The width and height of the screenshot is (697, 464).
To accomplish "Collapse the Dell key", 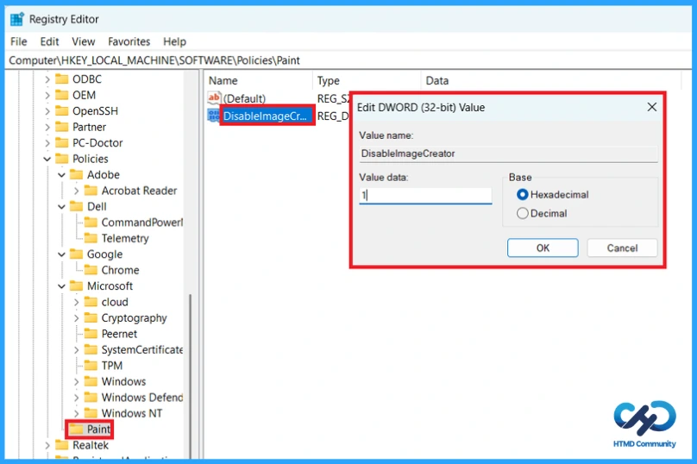I will (62, 207).
